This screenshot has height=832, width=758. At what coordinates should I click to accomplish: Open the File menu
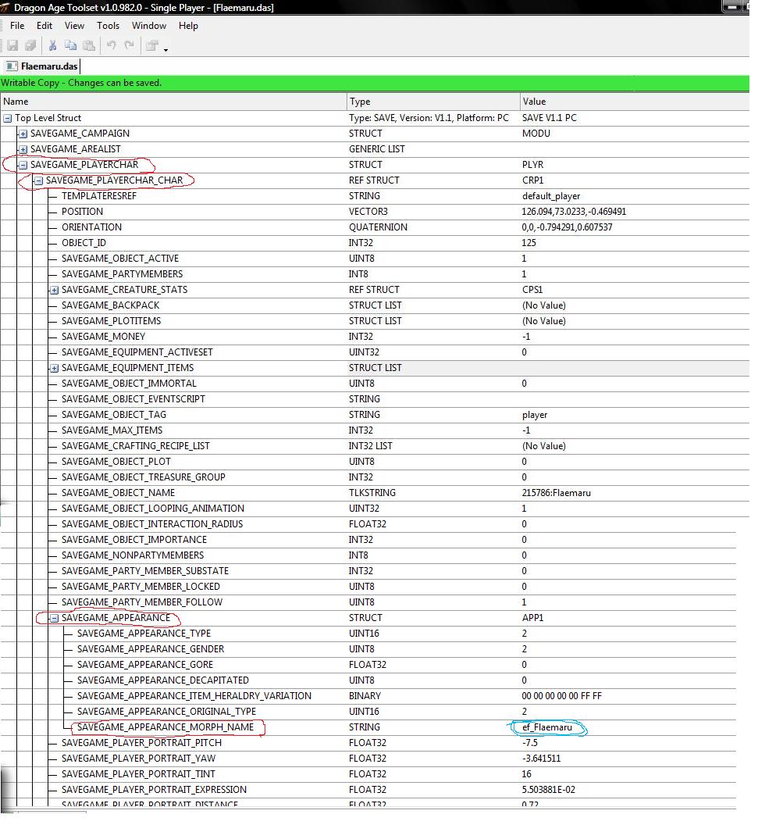[17, 26]
